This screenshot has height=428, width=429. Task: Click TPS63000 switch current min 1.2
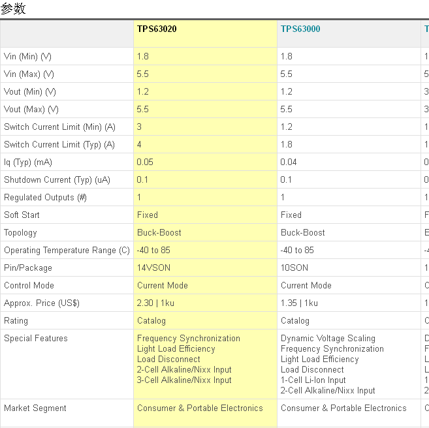(287, 127)
